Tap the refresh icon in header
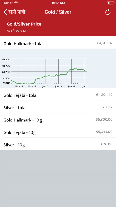The width and height of the screenshot is (116, 207). pyautogui.click(x=108, y=12)
